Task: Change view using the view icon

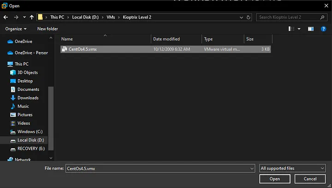Action: (291, 29)
